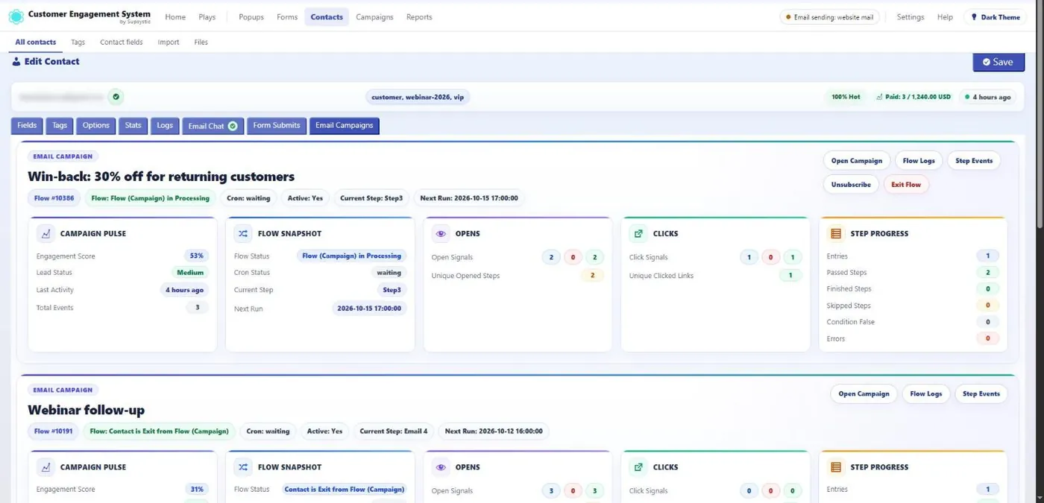Screen dimensions: 1044x503
Task: Open Files sub-tab
Action: click(201, 42)
